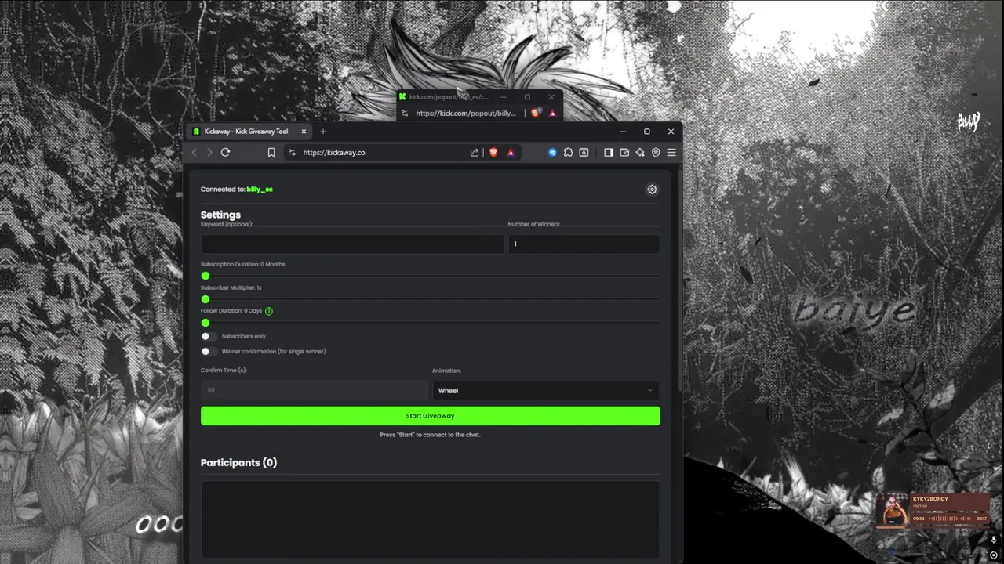Click the KYKY2BONDY album art thumbnail

tap(893, 510)
